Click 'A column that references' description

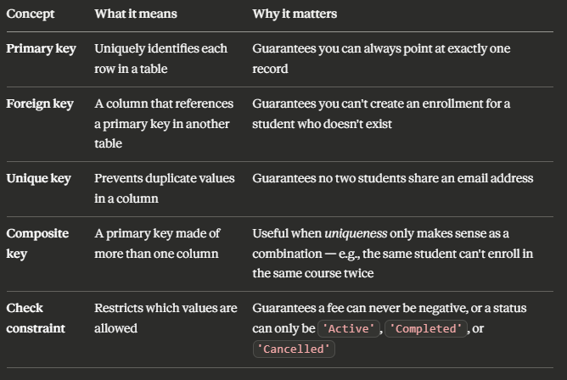164,103
